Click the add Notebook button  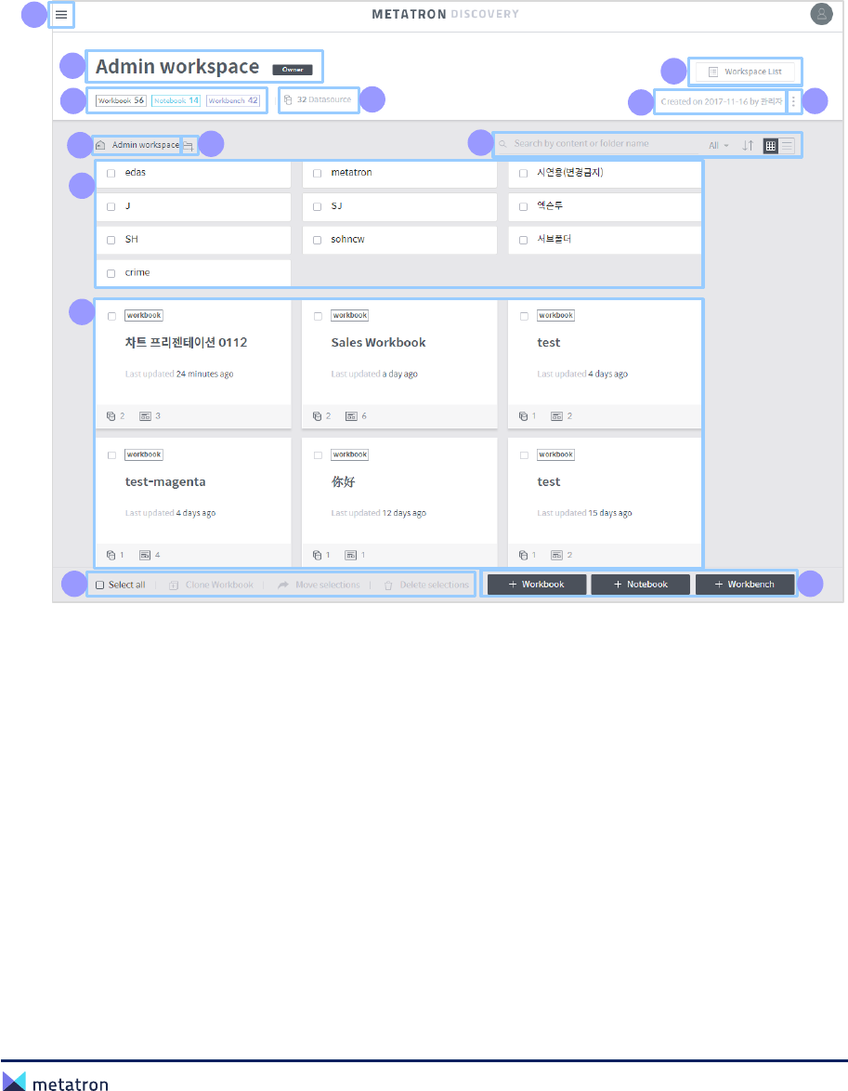pyautogui.click(x=641, y=585)
